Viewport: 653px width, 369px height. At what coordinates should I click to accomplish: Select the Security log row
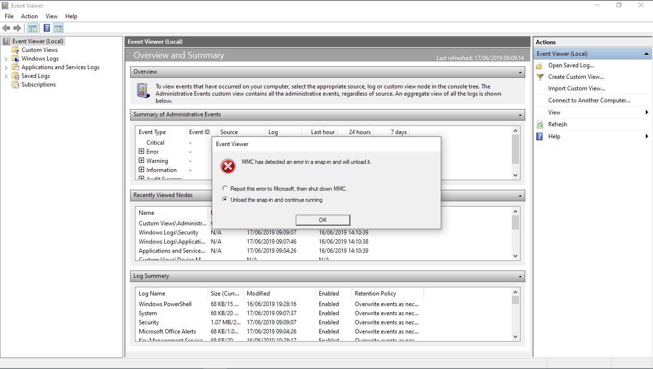278,322
